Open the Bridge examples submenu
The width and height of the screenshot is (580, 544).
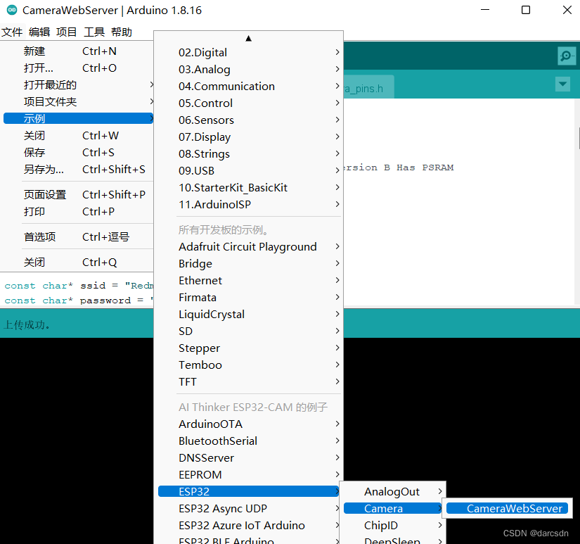coord(249,264)
